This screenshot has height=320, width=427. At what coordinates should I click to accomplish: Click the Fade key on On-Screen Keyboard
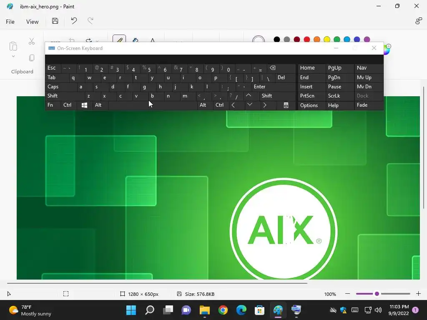pos(369,105)
